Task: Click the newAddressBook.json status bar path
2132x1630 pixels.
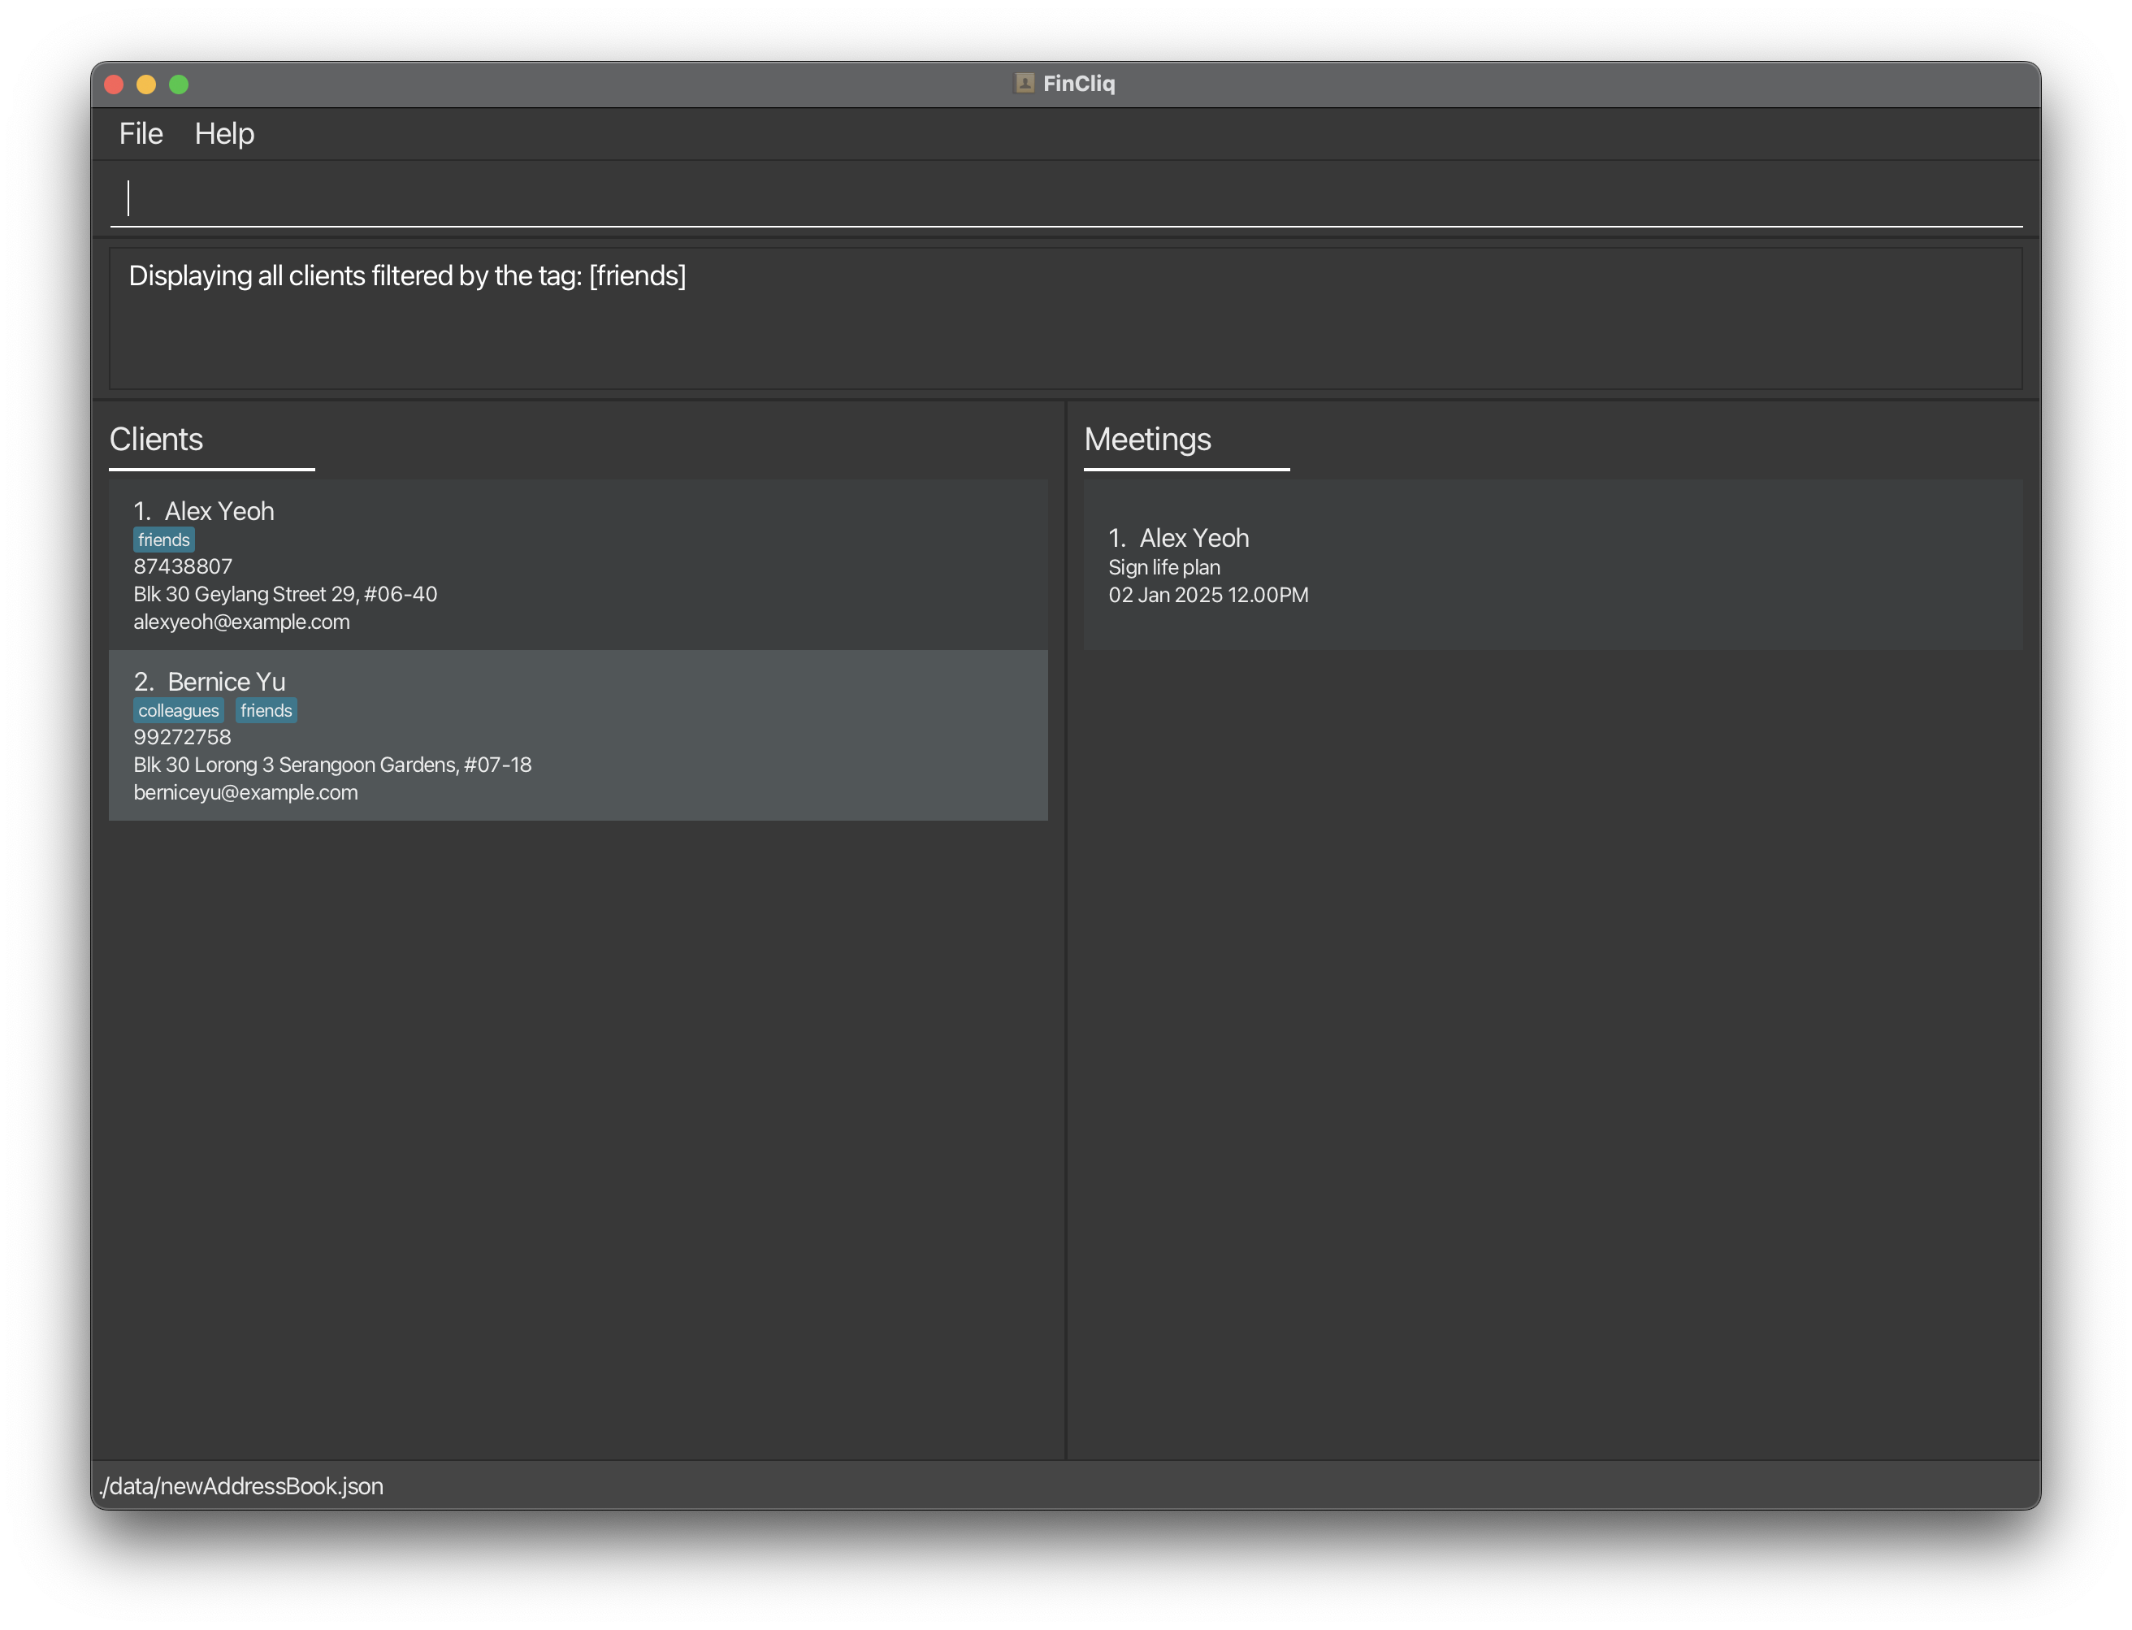Action: [241, 1486]
